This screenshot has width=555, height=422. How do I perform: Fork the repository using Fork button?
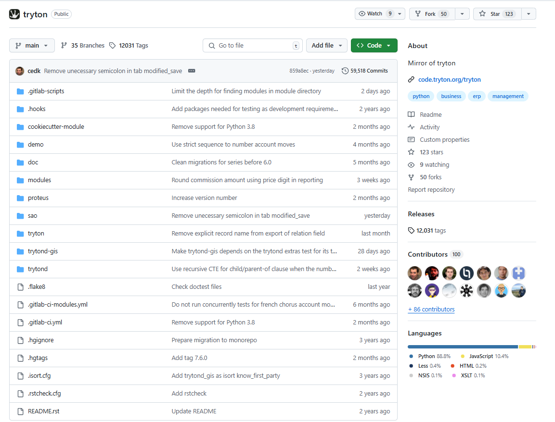[x=432, y=14]
